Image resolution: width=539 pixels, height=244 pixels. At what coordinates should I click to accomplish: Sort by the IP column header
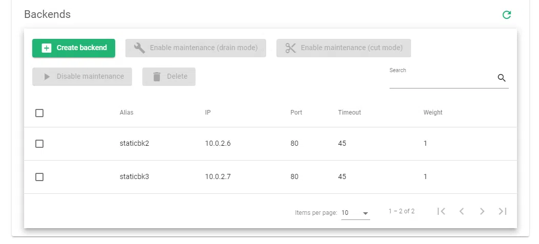(208, 113)
